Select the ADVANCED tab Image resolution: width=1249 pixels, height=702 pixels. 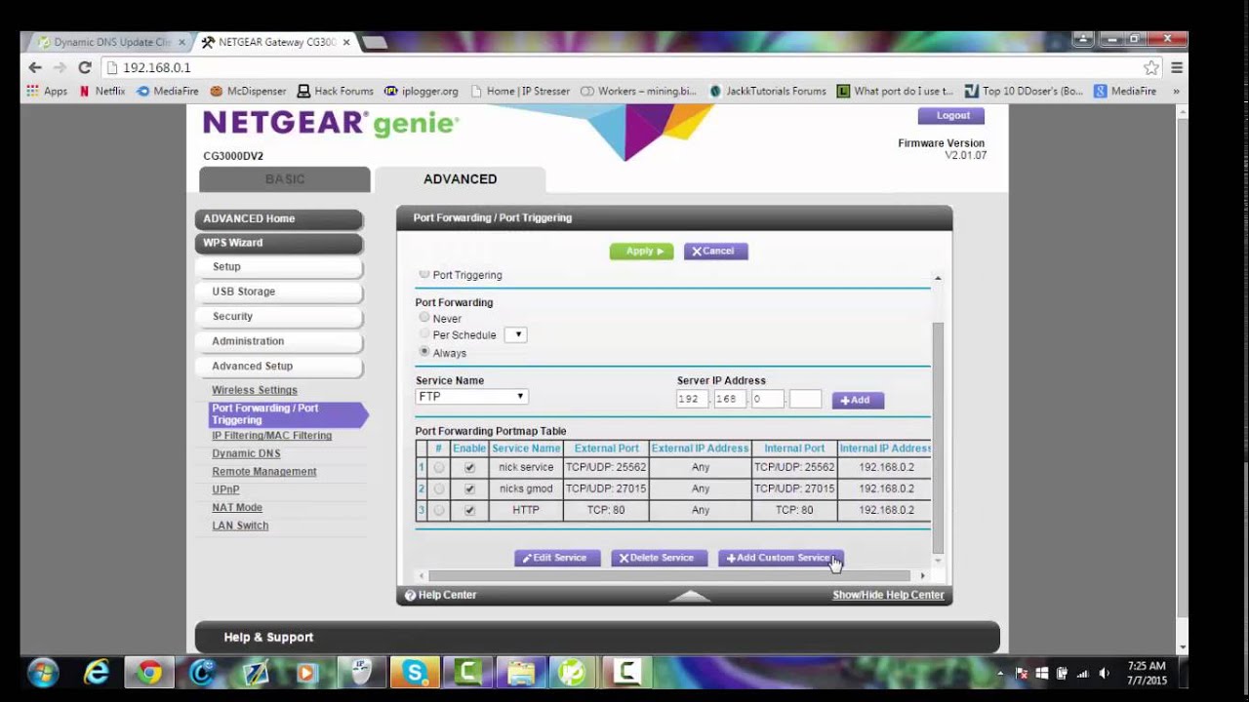461,179
